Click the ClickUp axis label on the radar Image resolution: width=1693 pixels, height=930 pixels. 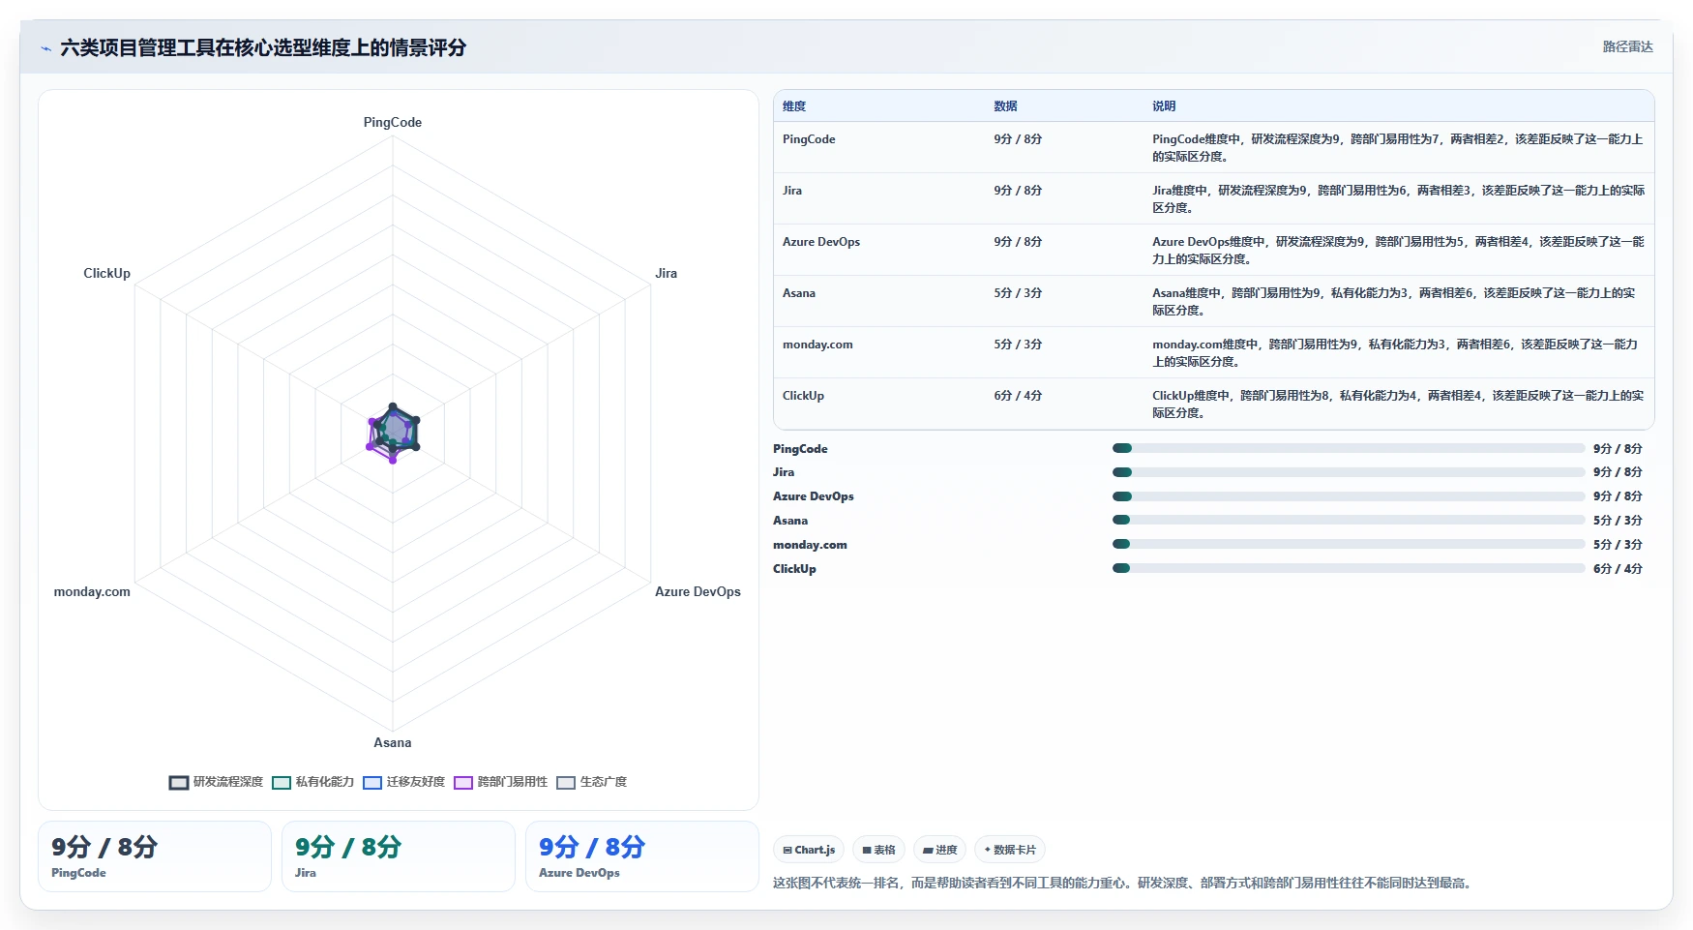pos(106,273)
